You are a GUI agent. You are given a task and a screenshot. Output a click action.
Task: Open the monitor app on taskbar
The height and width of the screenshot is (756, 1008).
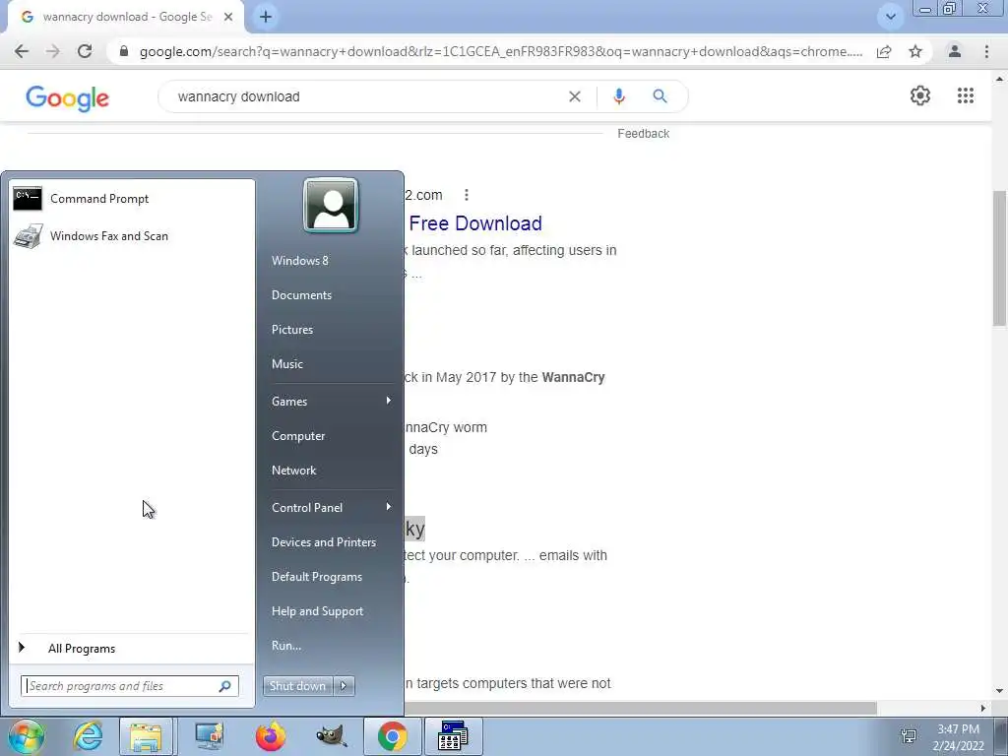coord(209,736)
